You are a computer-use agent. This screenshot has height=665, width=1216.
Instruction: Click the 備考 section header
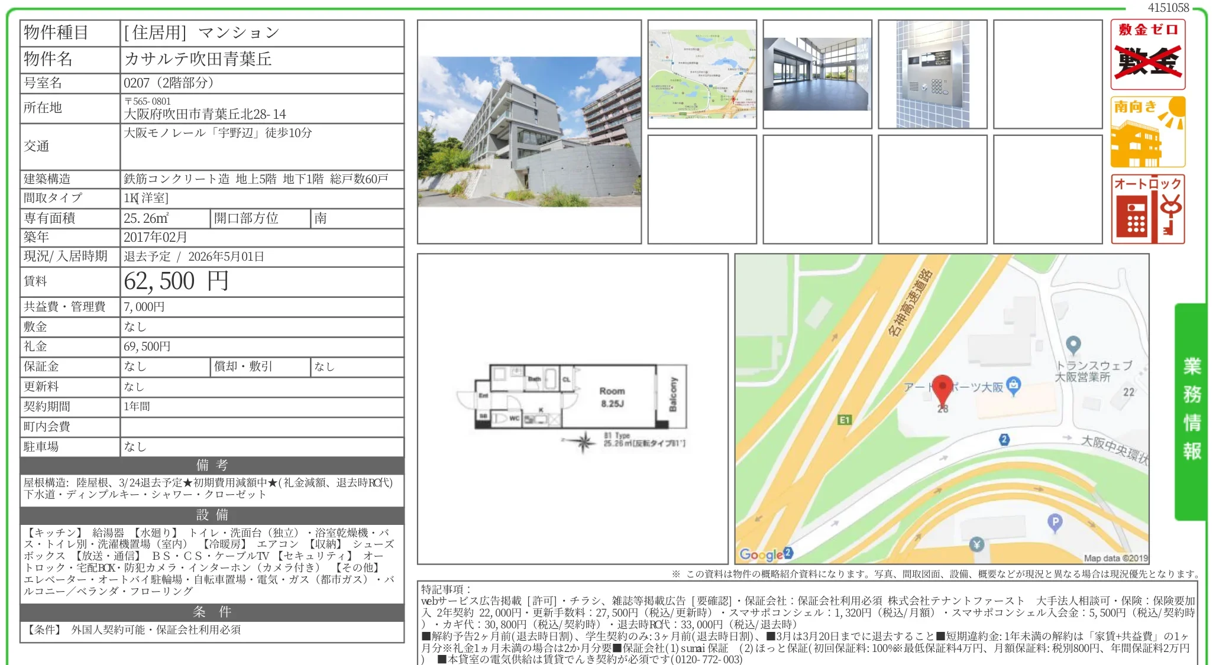(212, 465)
